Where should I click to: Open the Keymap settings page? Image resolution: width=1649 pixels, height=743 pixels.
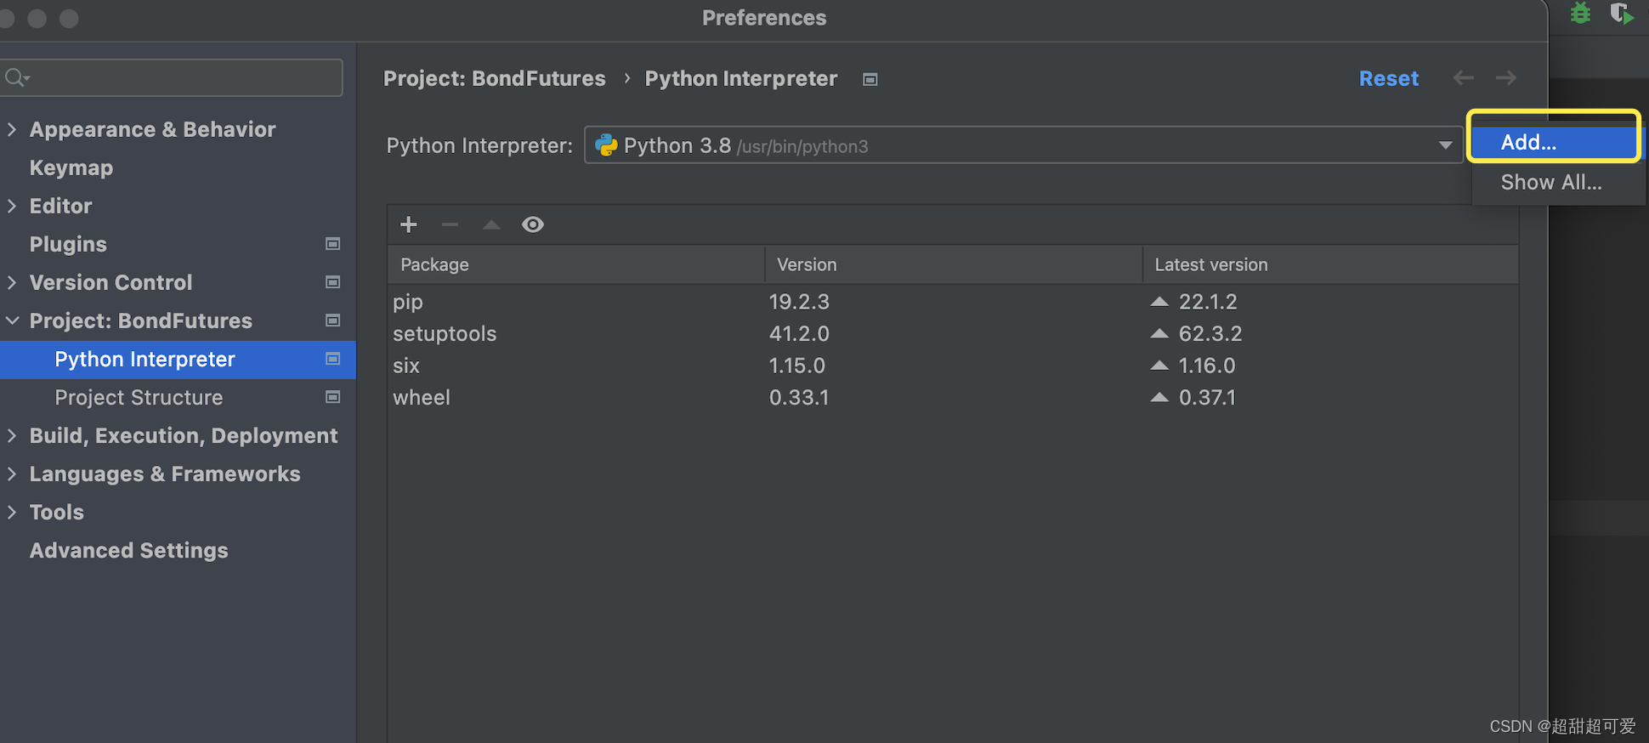71,167
